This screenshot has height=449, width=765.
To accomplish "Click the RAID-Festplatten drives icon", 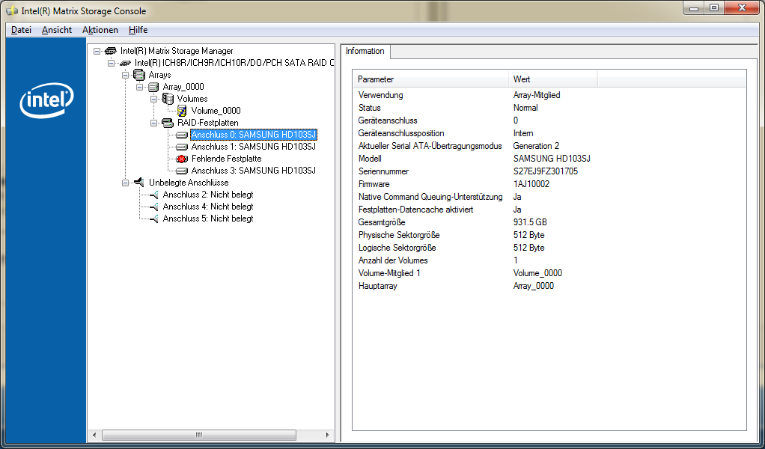I will [x=168, y=123].
